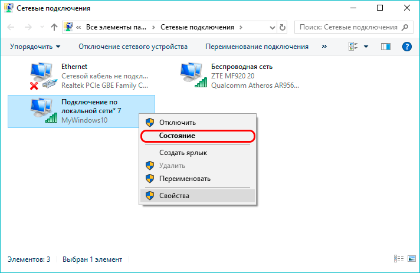Choose "Удалить" in the context menu
Viewport: 420px width, 273px height.
point(198,166)
